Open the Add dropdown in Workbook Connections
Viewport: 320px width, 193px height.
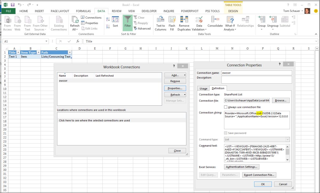coord(185,75)
